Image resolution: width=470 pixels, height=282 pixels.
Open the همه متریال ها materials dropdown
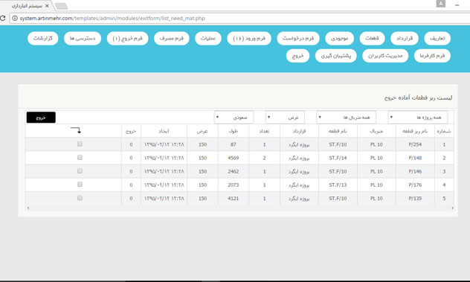click(347, 118)
